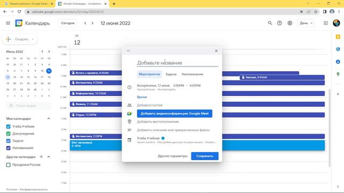This screenshot has width=344, height=193.
Task: Open calendar search magnifier
Action: pos(270,23)
